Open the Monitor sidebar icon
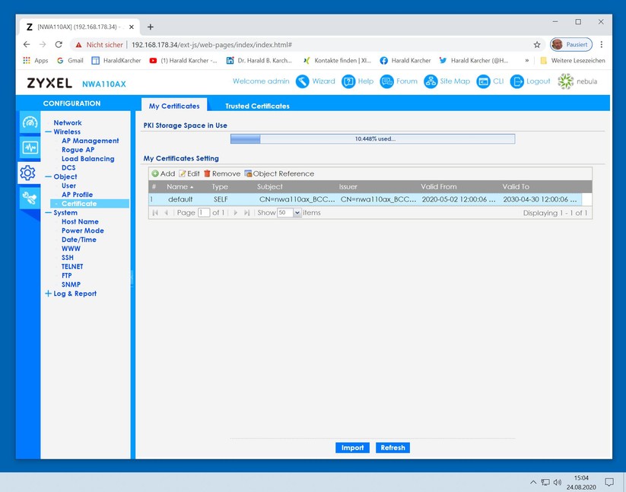 29,148
